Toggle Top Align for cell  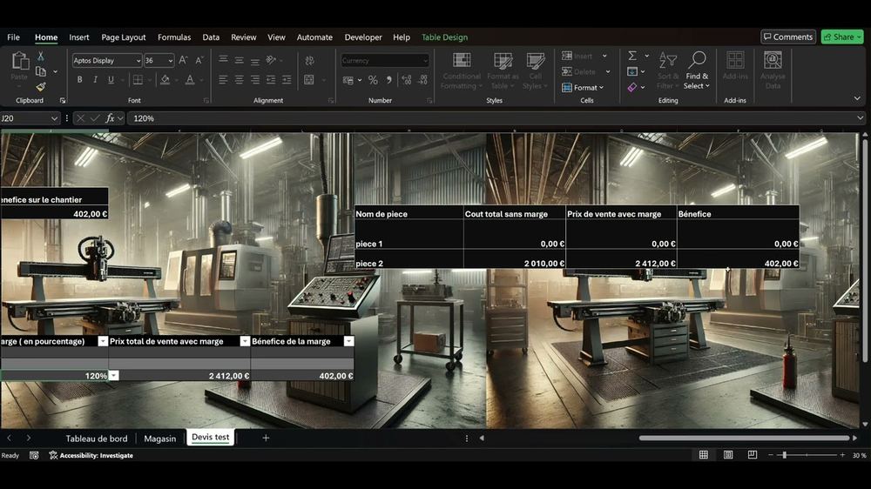[223, 60]
